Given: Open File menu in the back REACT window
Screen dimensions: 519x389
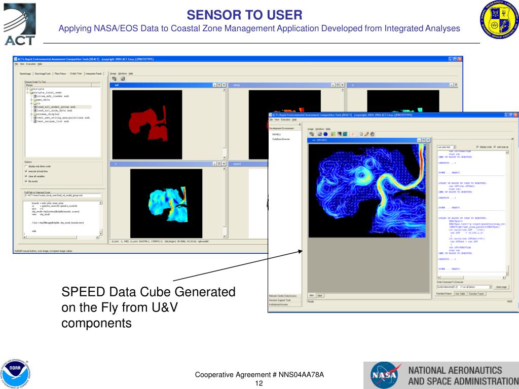Looking at the screenshot, I should [16, 64].
